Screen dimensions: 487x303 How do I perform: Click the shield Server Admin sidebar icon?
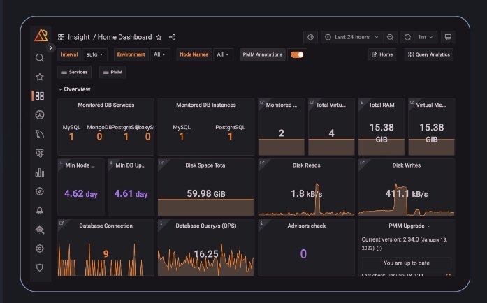(40, 267)
